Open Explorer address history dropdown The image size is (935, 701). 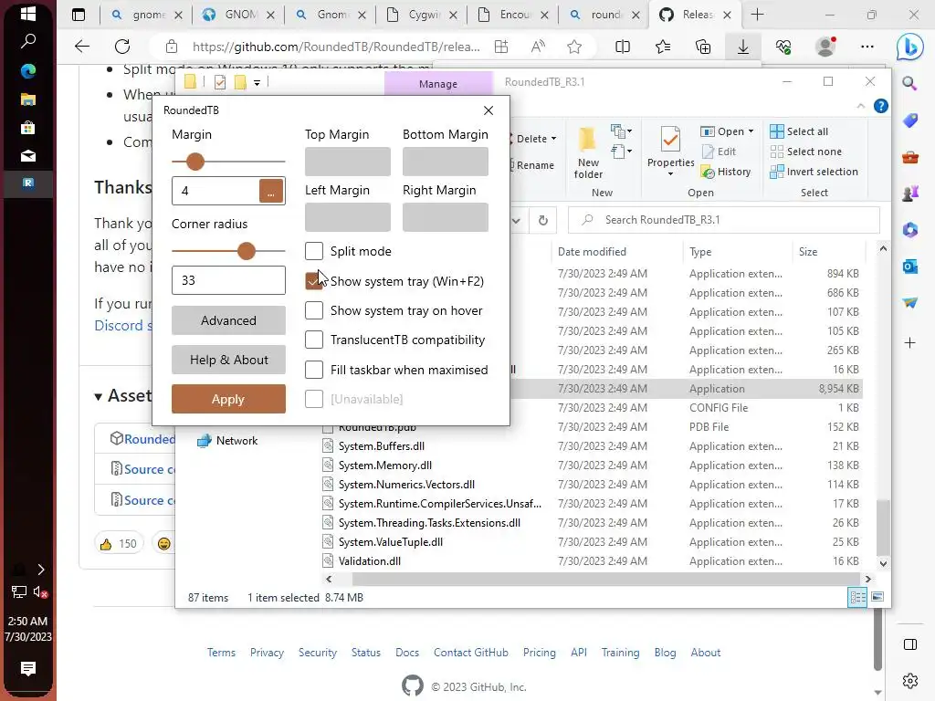(517, 221)
